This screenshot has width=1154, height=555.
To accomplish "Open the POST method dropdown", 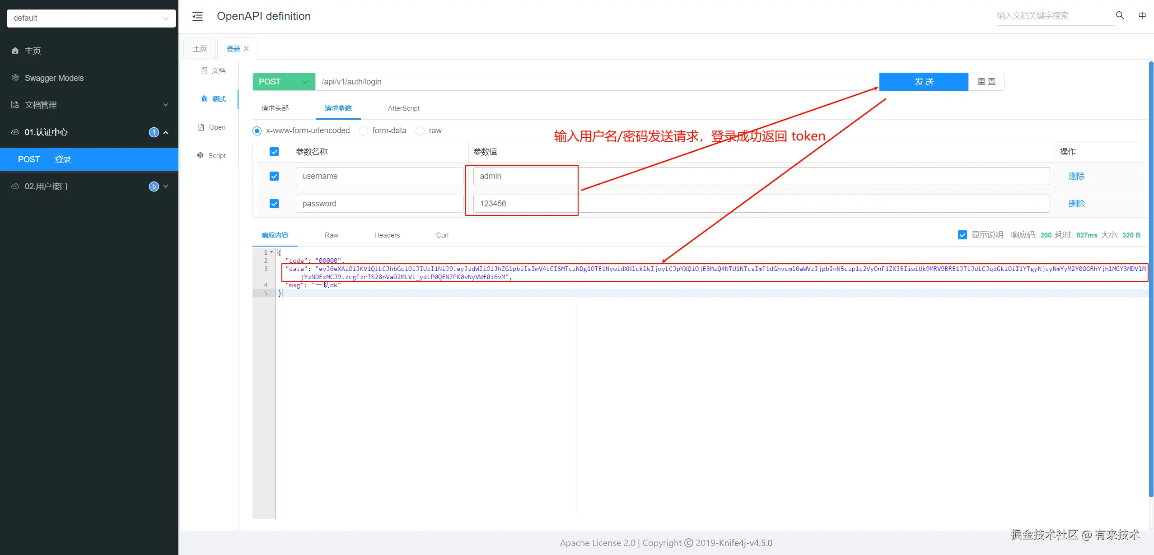I will click(283, 82).
